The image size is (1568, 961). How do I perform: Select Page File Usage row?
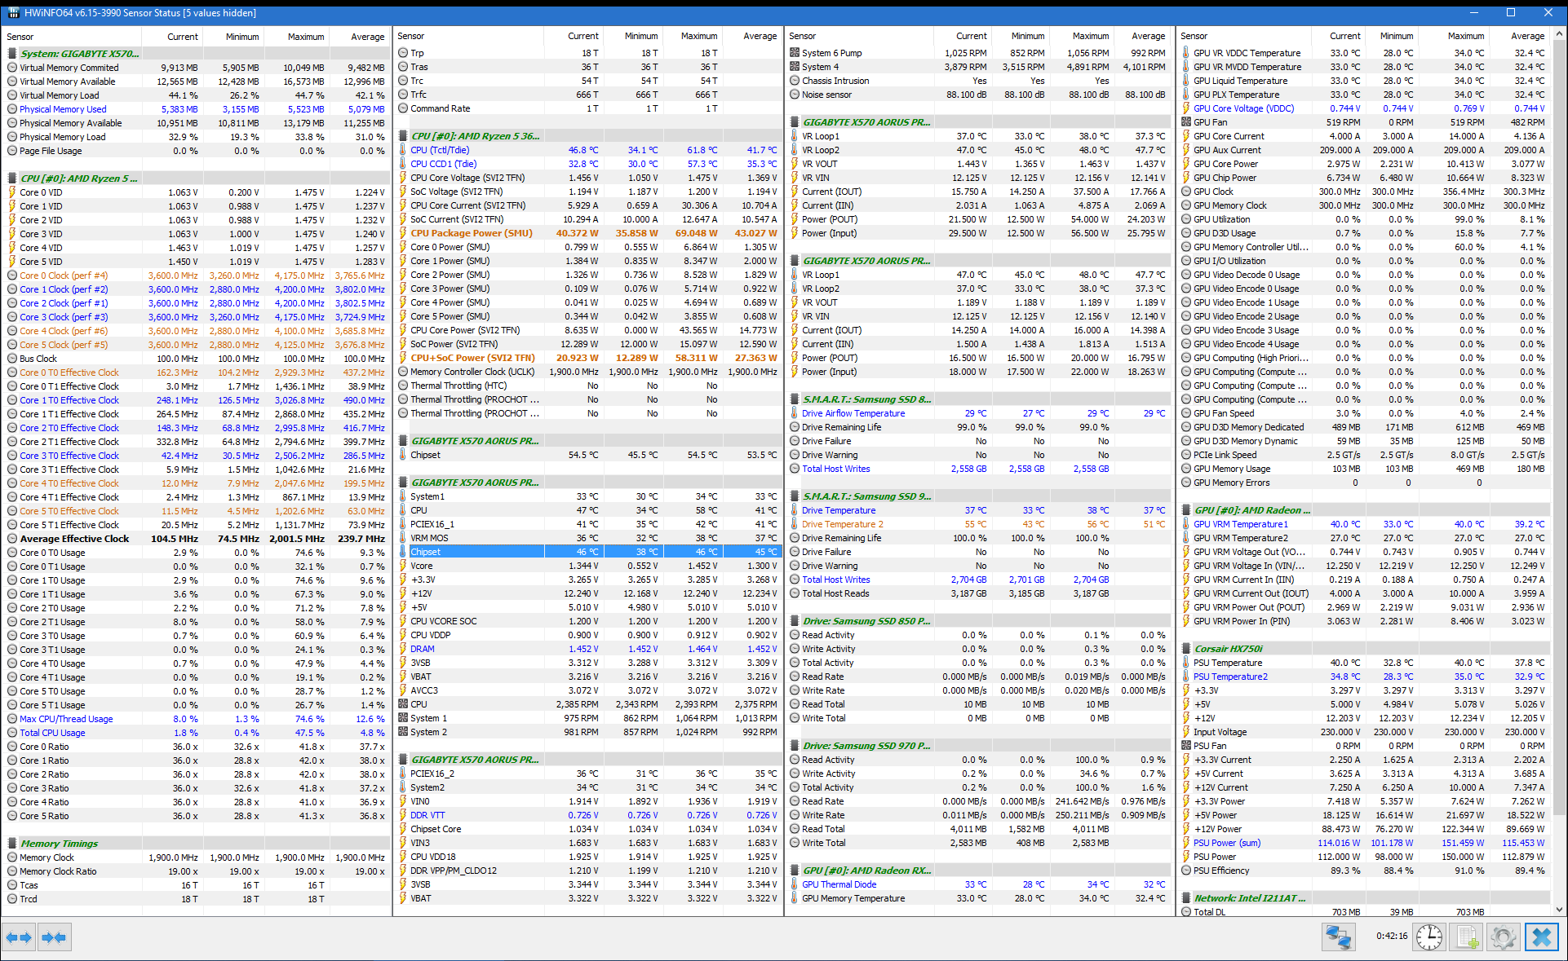coord(197,151)
